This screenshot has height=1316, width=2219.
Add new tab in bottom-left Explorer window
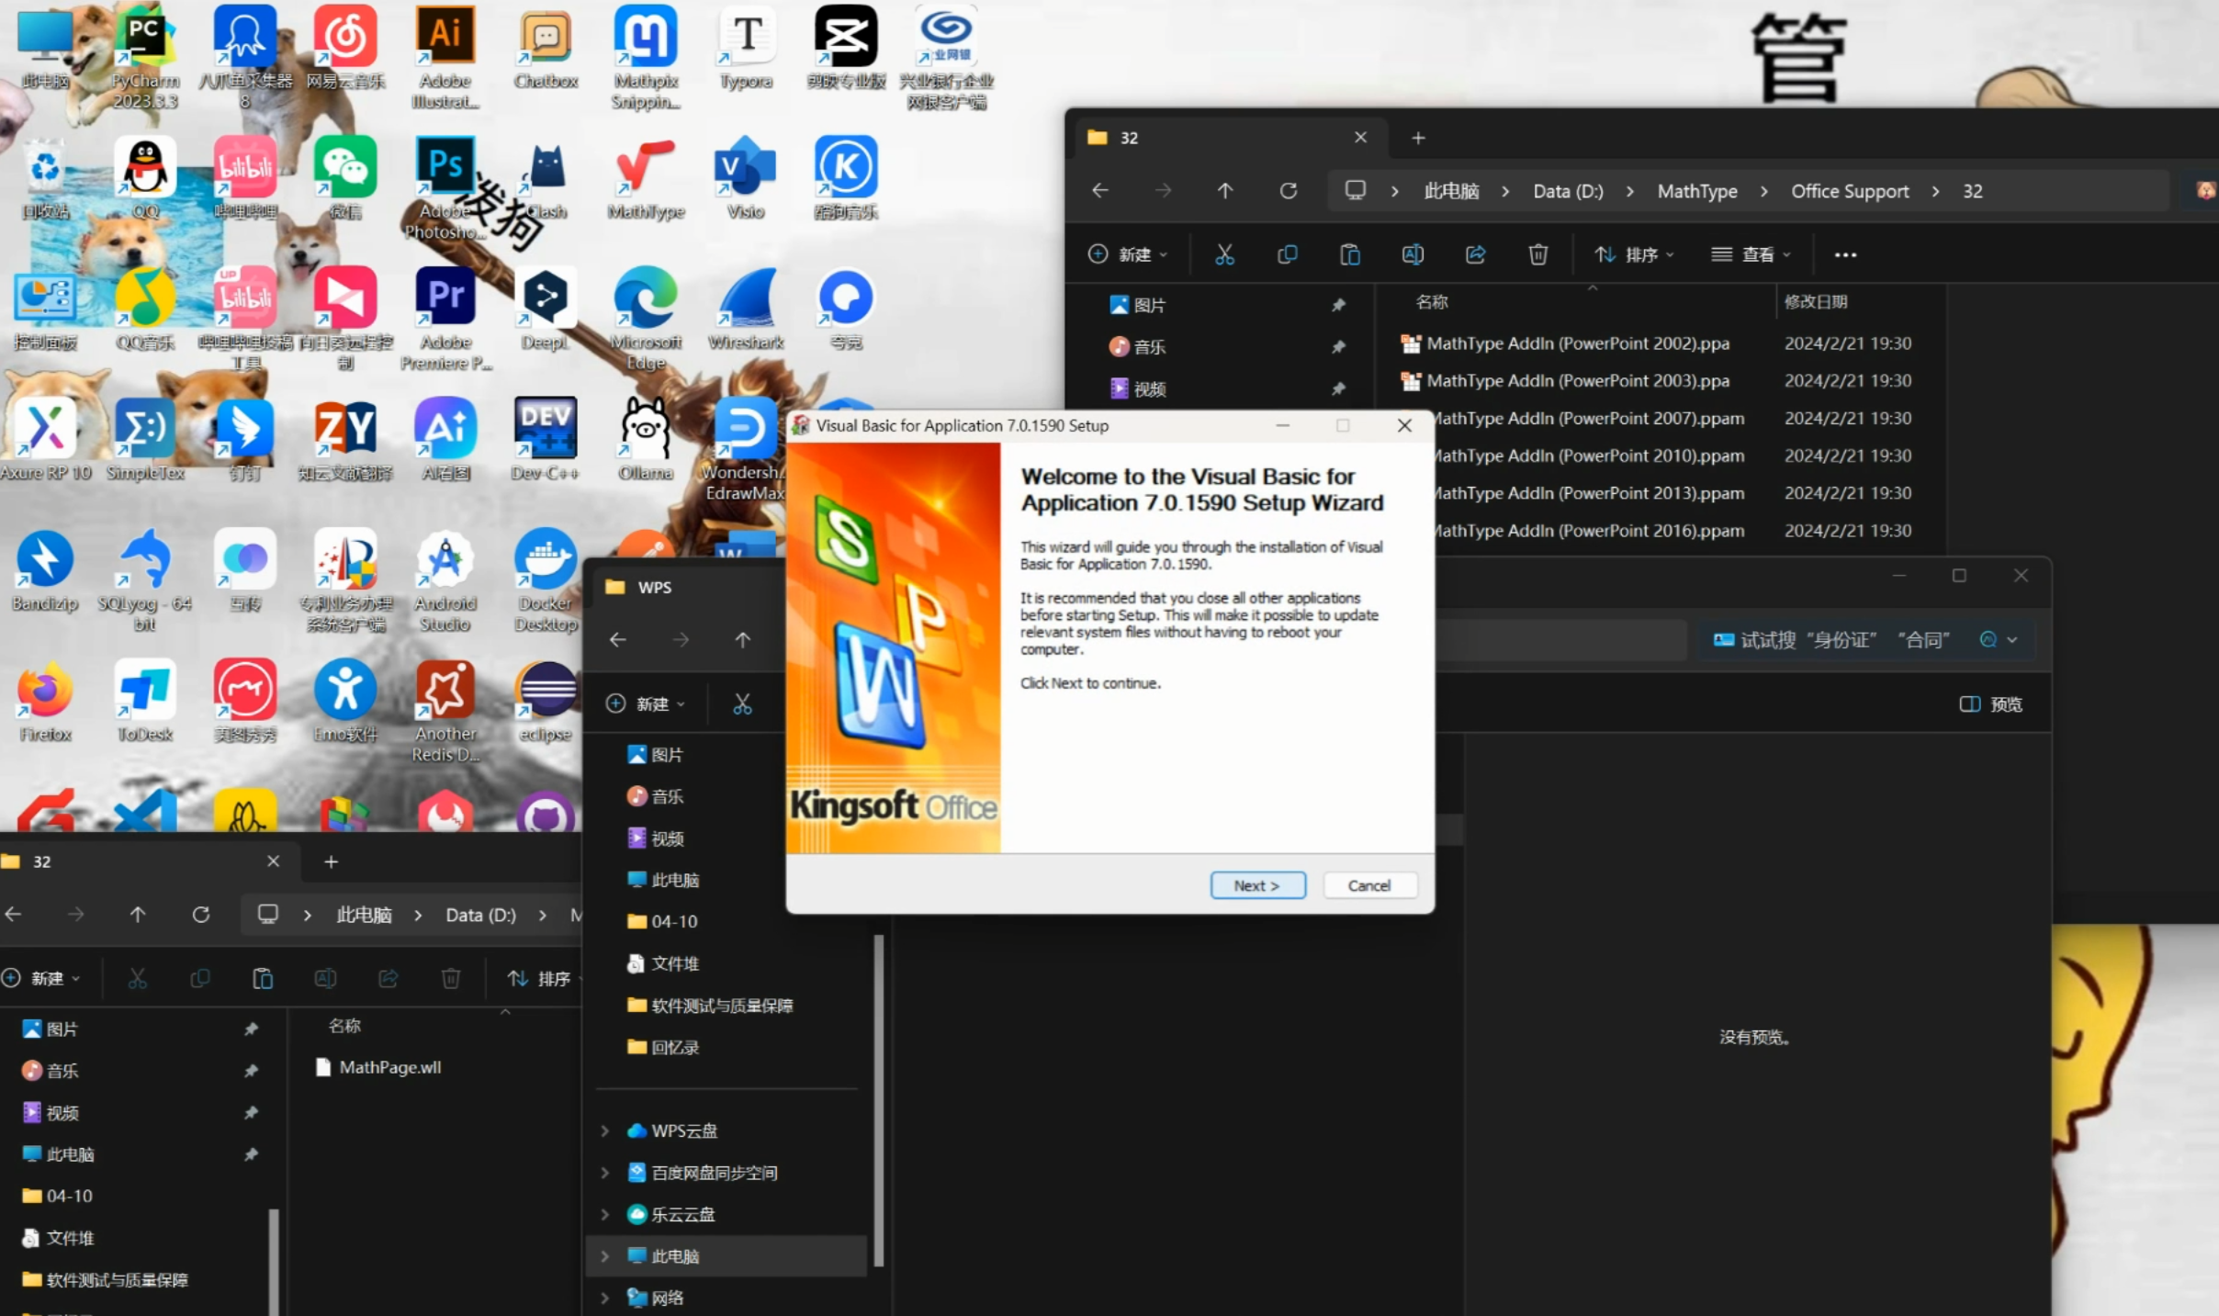pos(332,861)
